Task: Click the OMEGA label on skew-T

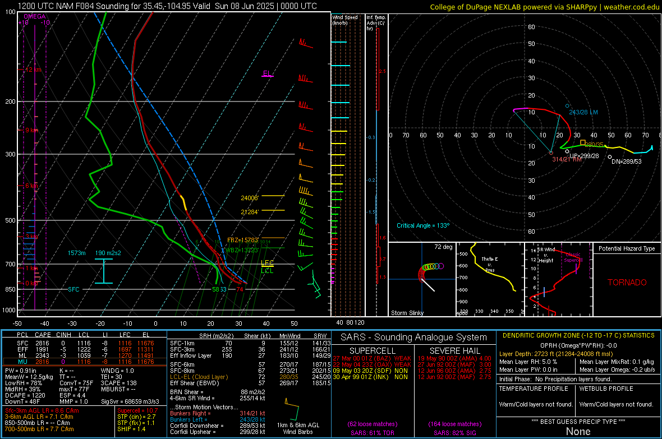Action: pyautogui.click(x=35, y=16)
